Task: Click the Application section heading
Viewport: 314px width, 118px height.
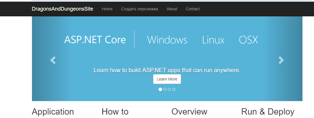Action: (x=53, y=112)
